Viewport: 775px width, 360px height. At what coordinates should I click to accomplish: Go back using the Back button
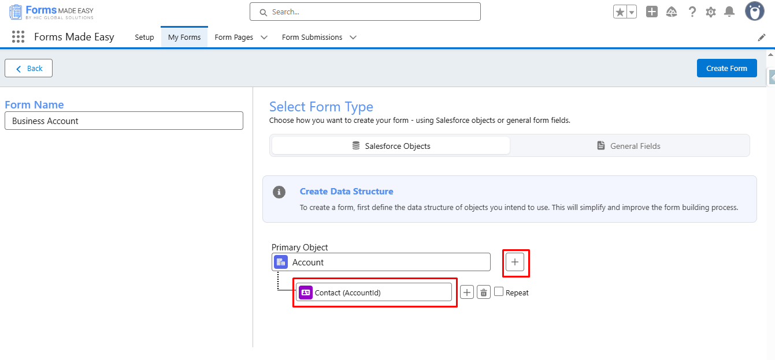click(28, 68)
